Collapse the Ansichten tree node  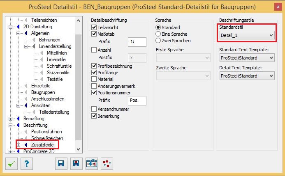[x=19, y=105]
